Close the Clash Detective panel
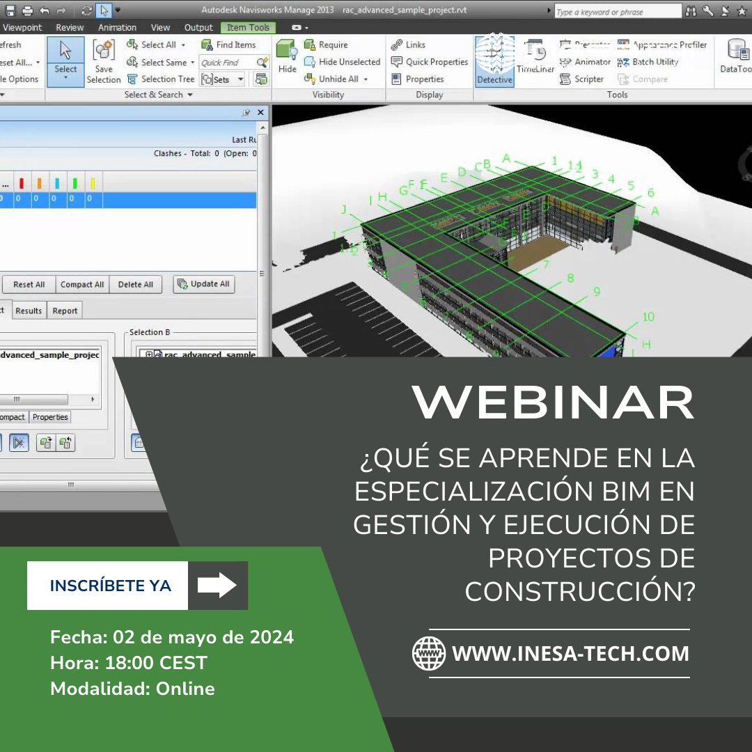The width and height of the screenshot is (752, 752). point(260,112)
